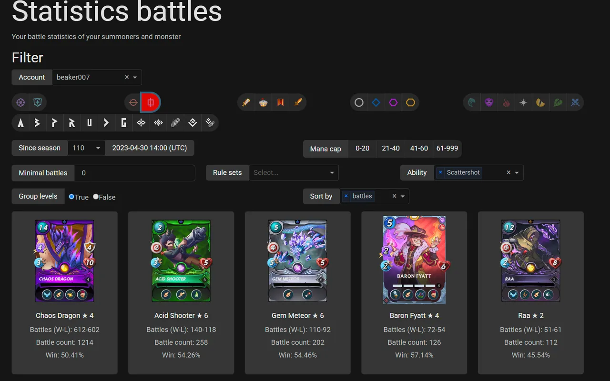
Task: Select the summoner card type filter icon
Action: tap(20, 102)
